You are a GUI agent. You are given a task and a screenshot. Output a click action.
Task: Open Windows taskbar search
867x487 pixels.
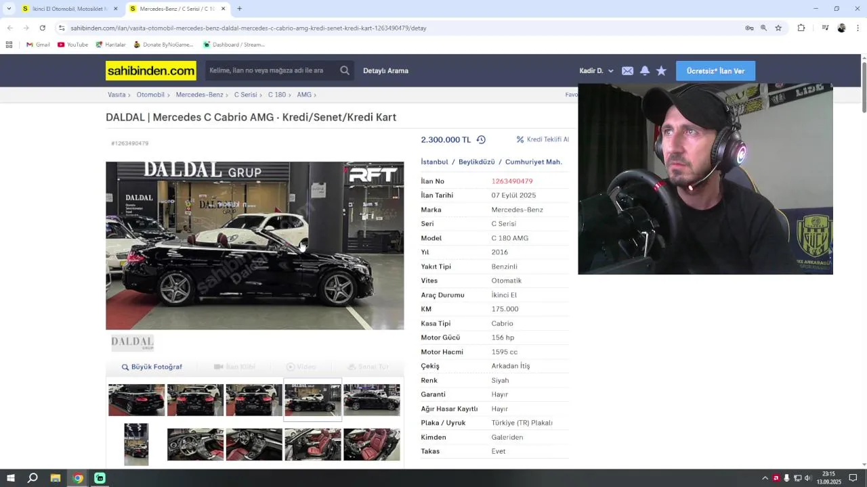[x=33, y=478]
